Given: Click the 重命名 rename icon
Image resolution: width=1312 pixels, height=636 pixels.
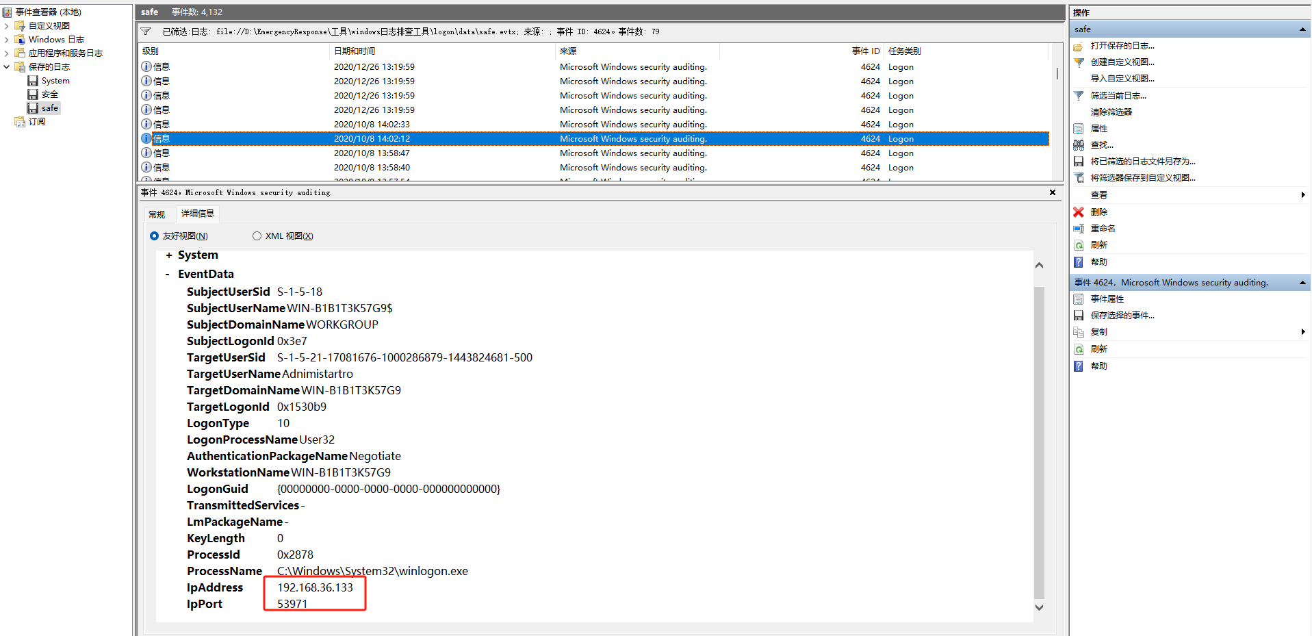Looking at the screenshot, I should pyautogui.click(x=1079, y=229).
